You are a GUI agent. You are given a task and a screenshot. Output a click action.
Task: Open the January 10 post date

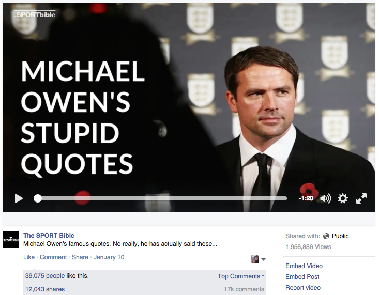pyautogui.click(x=109, y=257)
